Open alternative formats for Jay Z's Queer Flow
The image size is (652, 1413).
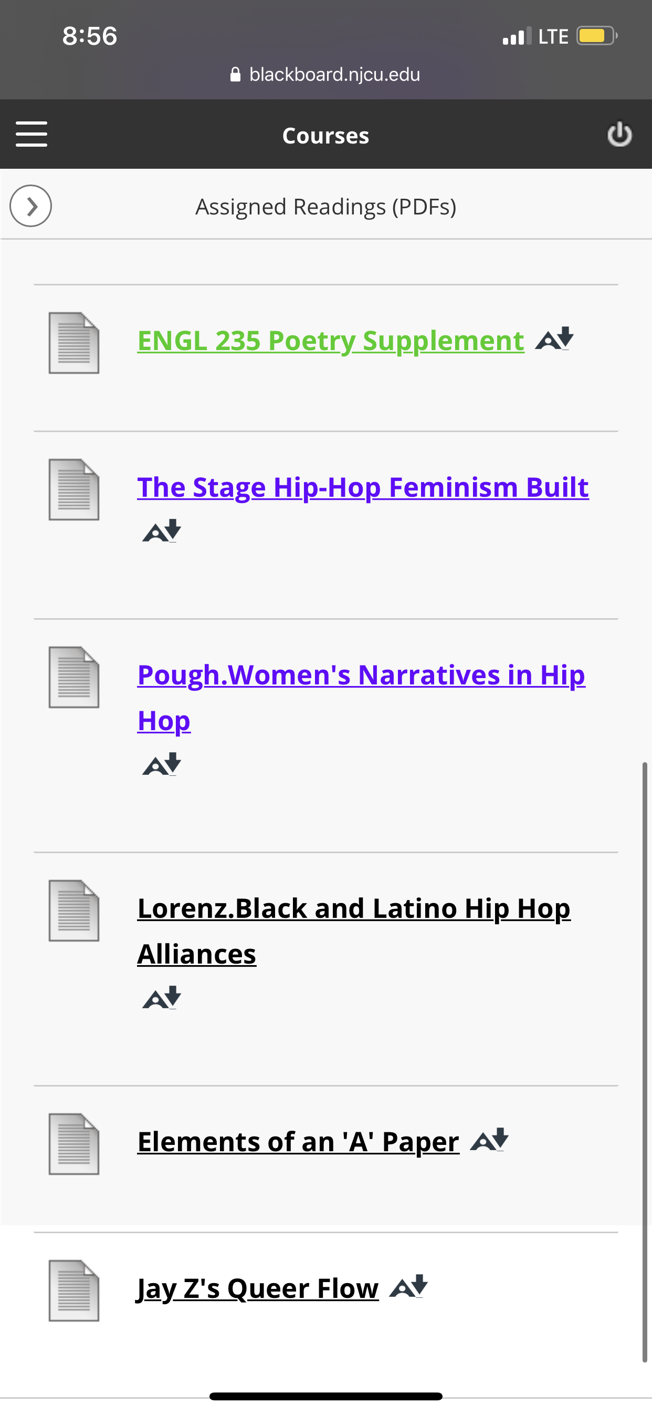409,1286
